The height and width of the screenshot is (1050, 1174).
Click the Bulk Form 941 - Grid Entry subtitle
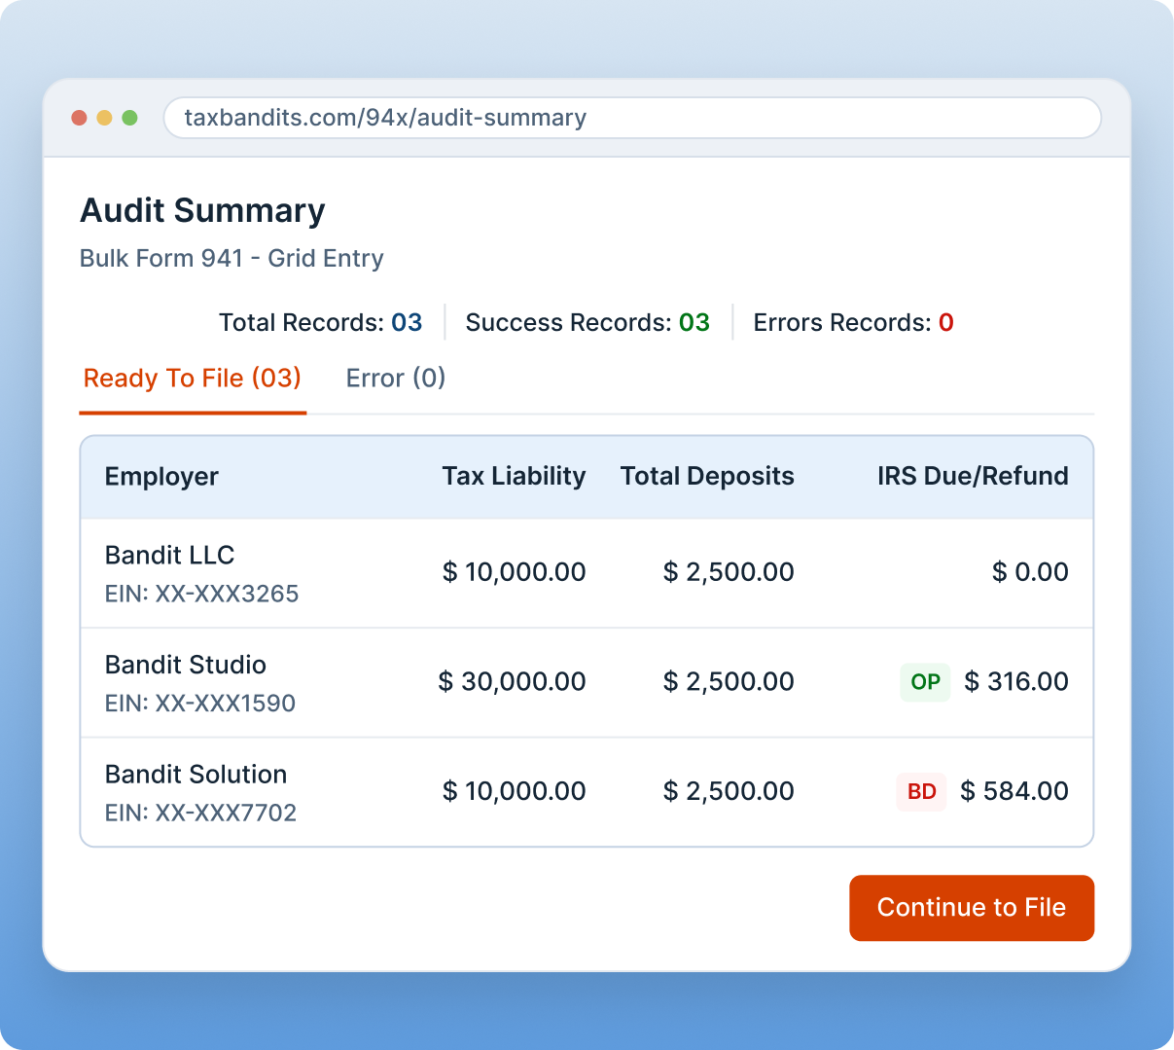pos(231,259)
